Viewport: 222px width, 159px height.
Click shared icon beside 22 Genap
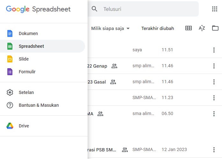coord(114,66)
